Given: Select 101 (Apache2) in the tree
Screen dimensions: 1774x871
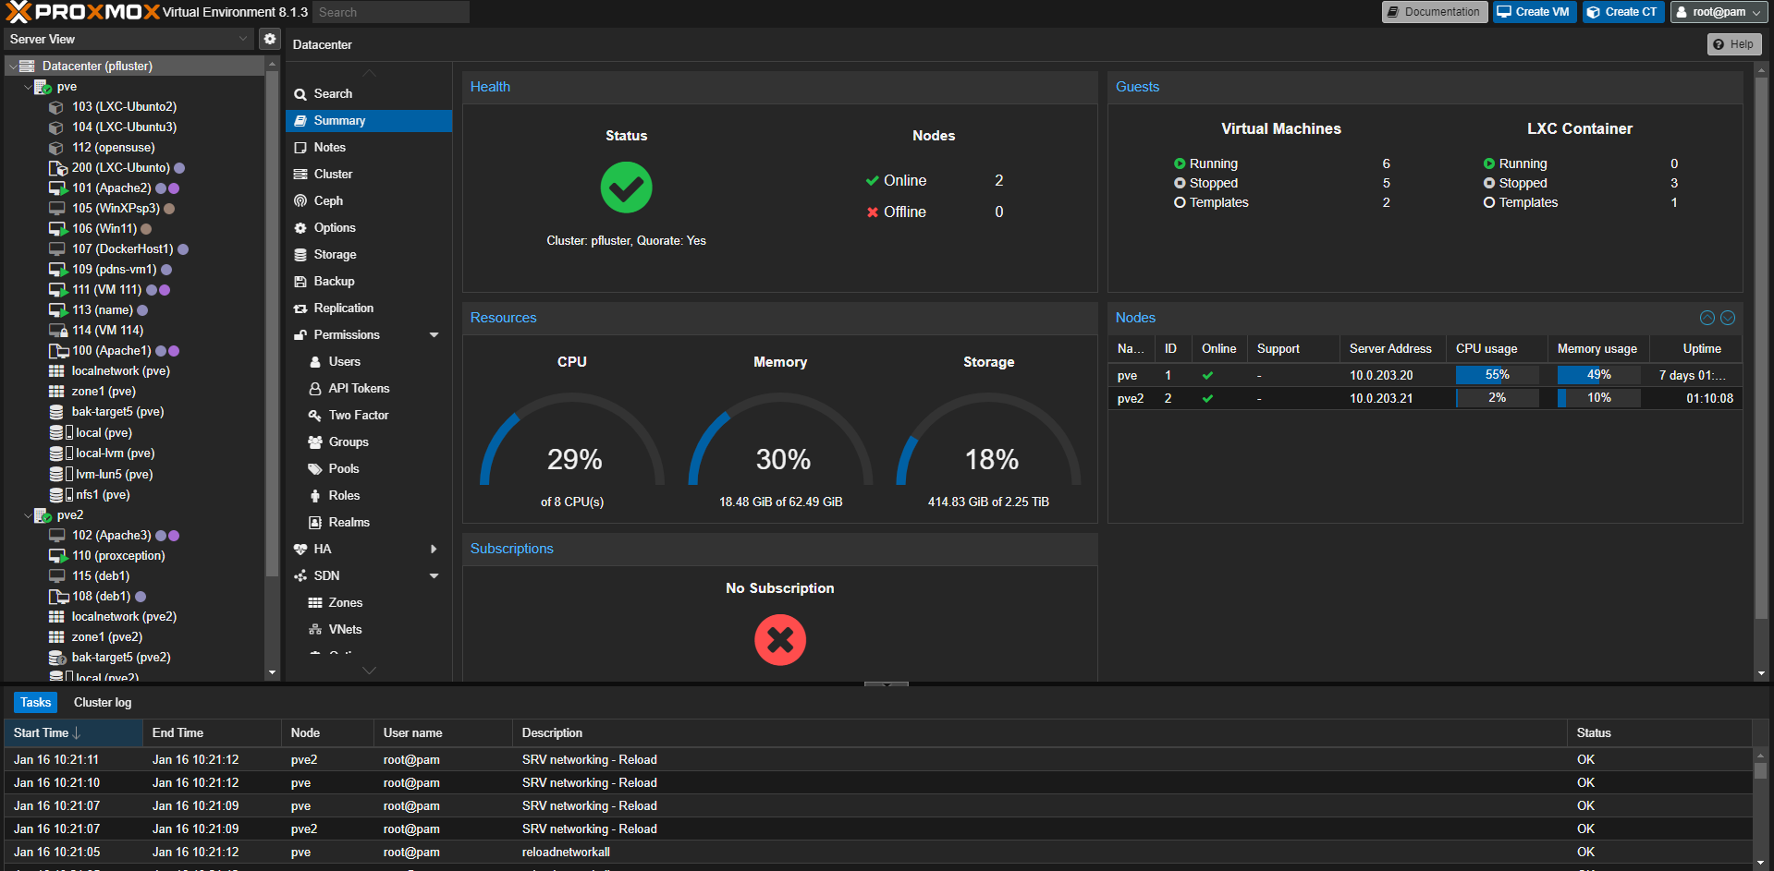Looking at the screenshot, I should 135,188.
